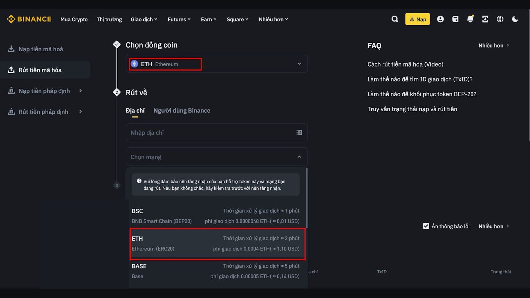Expand the Square dropdown menu
530x298 pixels.
point(238,19)
